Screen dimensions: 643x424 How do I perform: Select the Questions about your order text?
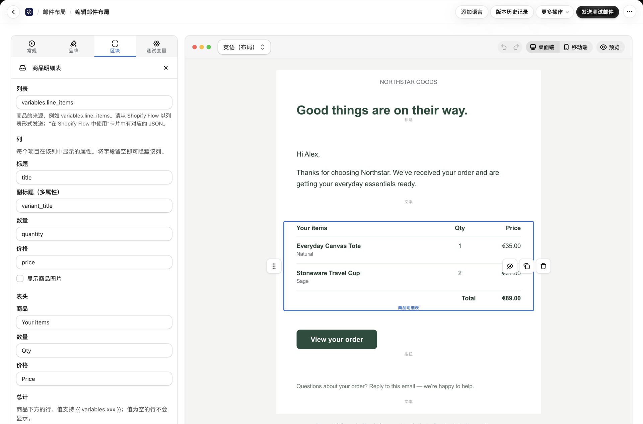385,386
